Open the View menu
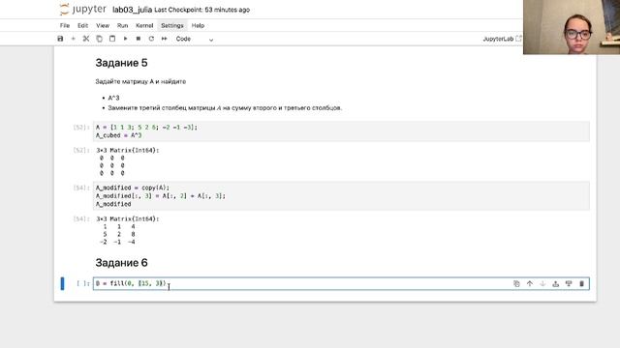Image resolution: width=620 pixels, height=348 pixels. point(103,26)
